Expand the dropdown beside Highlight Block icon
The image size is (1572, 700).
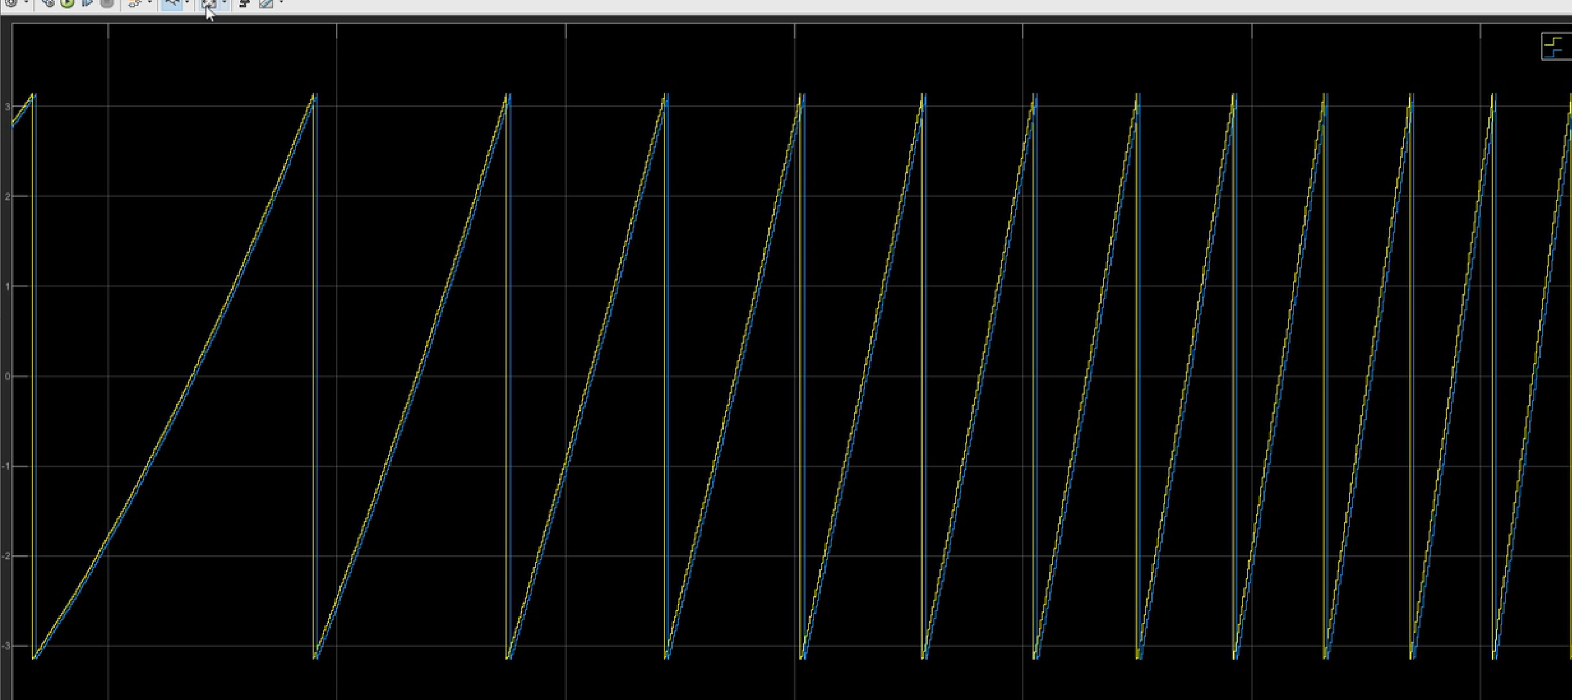coord(150,3)
